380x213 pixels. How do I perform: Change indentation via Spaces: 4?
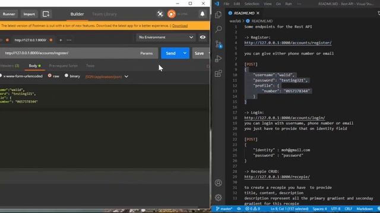(x=319, y=209)
